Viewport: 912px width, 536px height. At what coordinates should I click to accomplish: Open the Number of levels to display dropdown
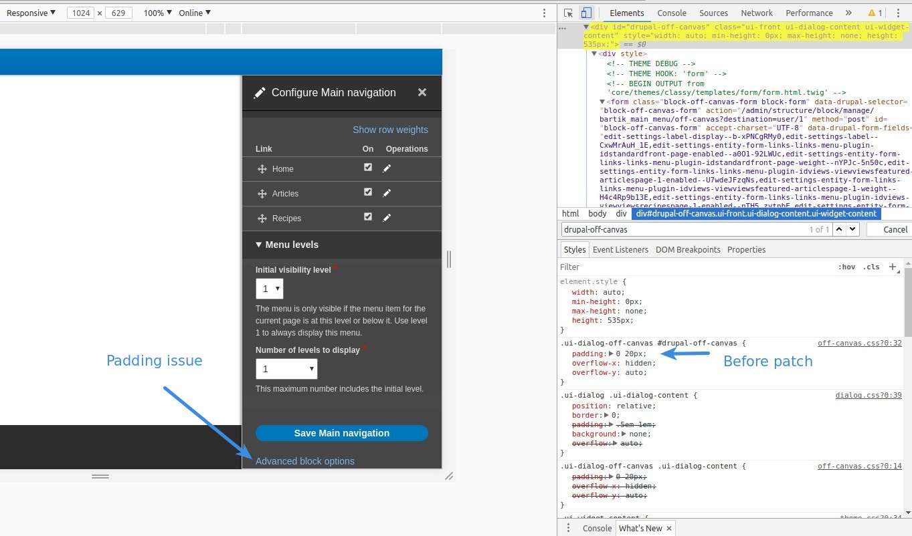coord(286,369)
